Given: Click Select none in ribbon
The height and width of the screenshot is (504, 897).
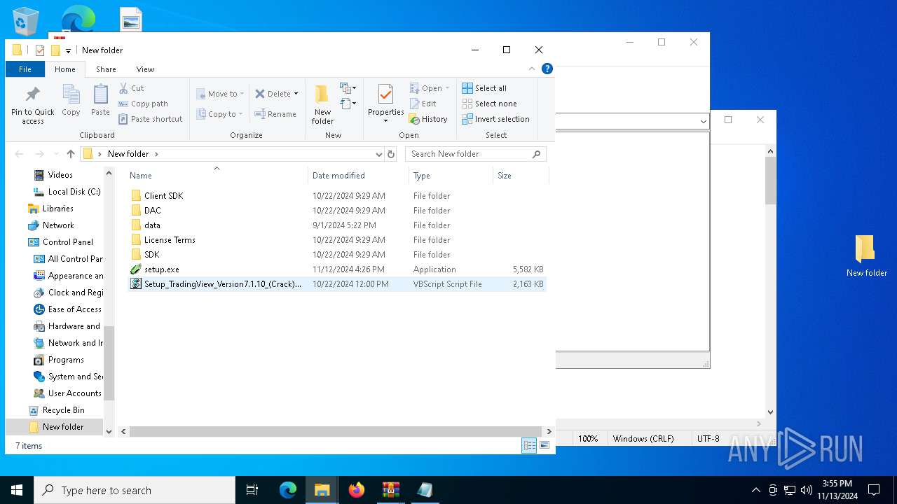Looking at the screenshot, I should click(489, 104).
